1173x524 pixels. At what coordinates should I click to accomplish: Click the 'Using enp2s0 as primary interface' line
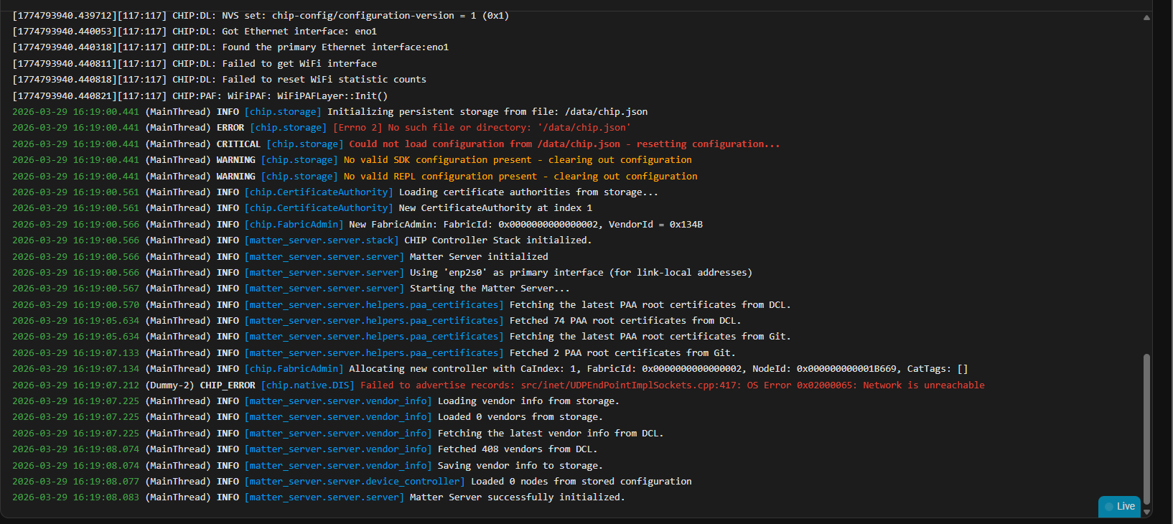[580, 273]
